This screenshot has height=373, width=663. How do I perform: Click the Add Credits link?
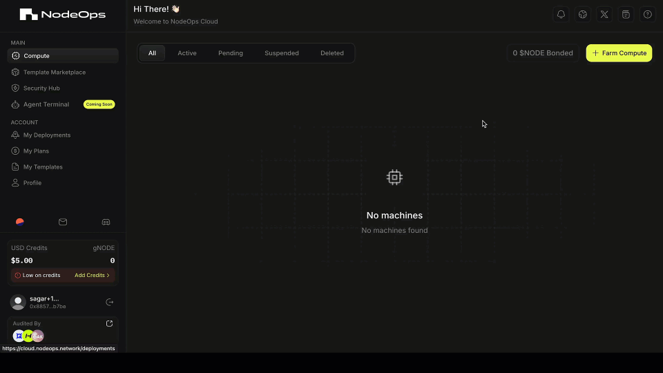pyautogui.click(x=92, y=276)
